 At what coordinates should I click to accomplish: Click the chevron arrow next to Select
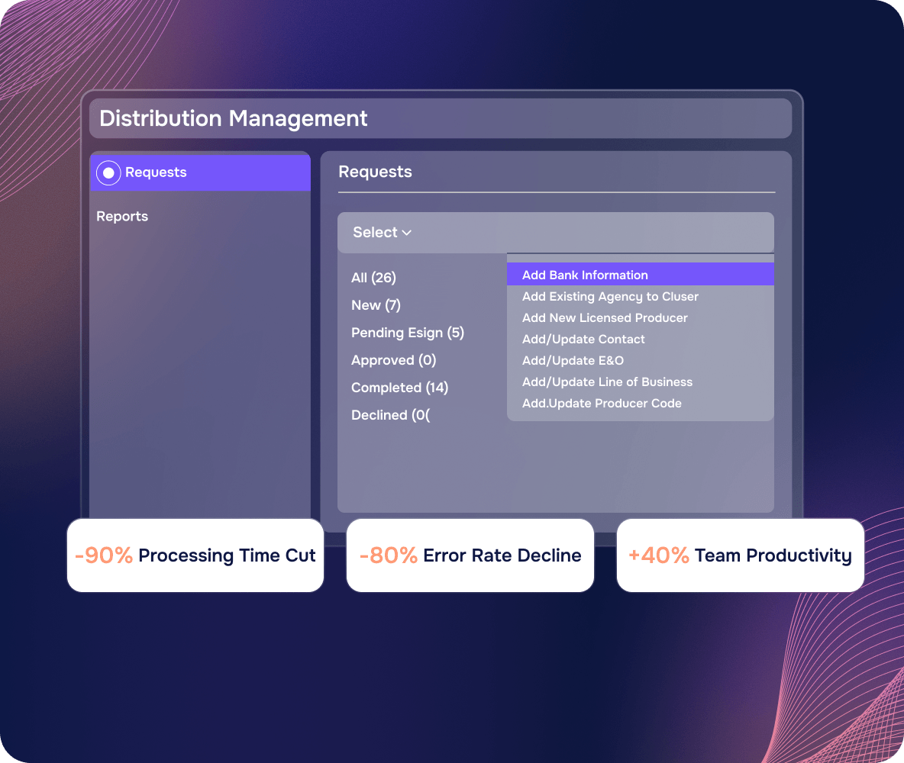click(x=406, y=233)
